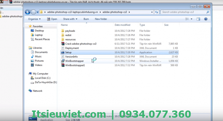Click the greyed Forward arrow button
The height and width of the screenshot is (121, 223).
[33, 12]
